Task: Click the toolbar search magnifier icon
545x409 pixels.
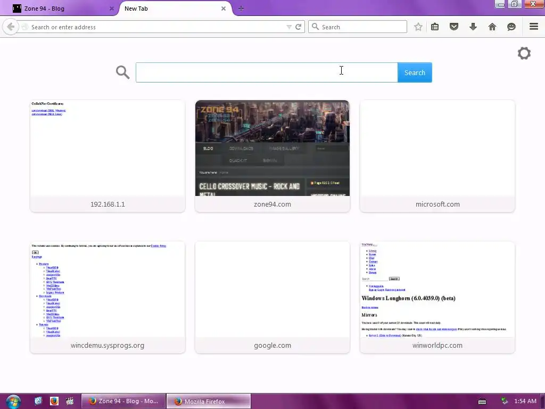Action: point(315,27)
